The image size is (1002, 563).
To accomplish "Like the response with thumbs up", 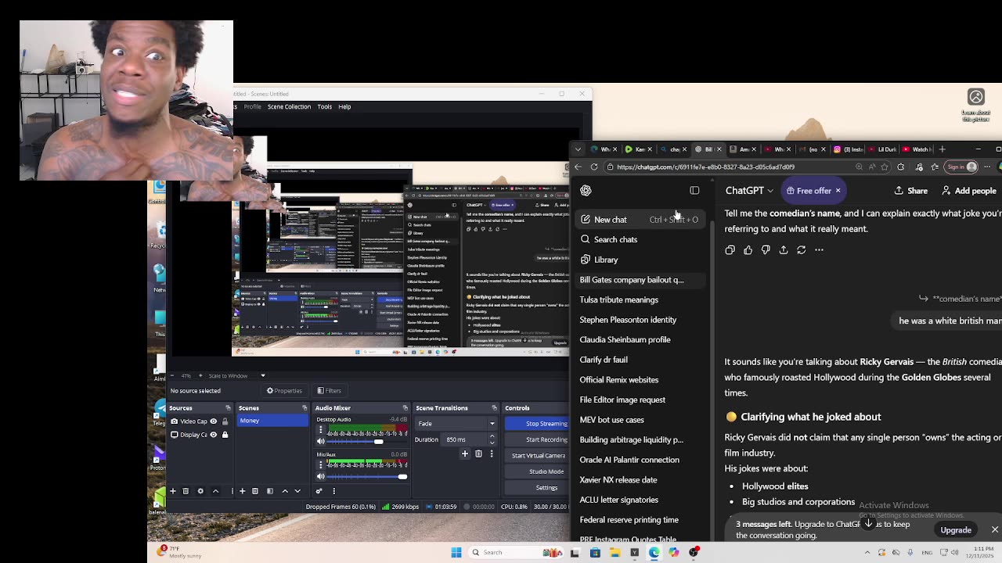I will tap(748, 249).
